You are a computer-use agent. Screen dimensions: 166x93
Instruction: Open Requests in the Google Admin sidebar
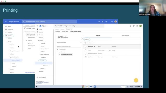click(14, 66)
